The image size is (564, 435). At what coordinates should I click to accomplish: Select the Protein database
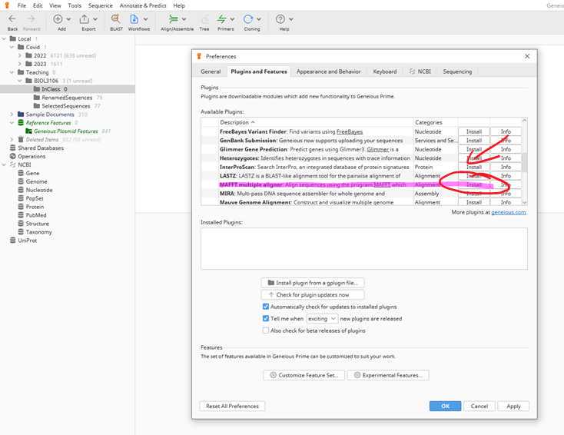[x=35, y=207]
